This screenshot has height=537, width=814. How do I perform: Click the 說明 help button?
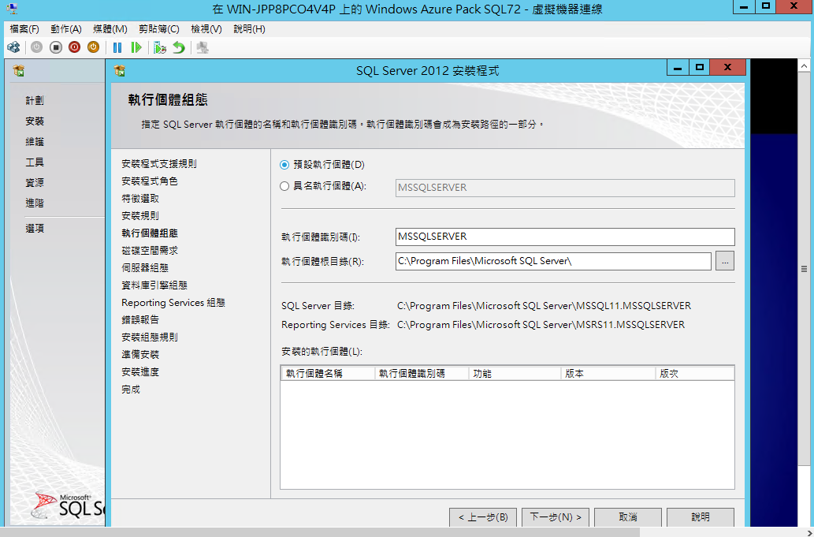pos(701,517)
